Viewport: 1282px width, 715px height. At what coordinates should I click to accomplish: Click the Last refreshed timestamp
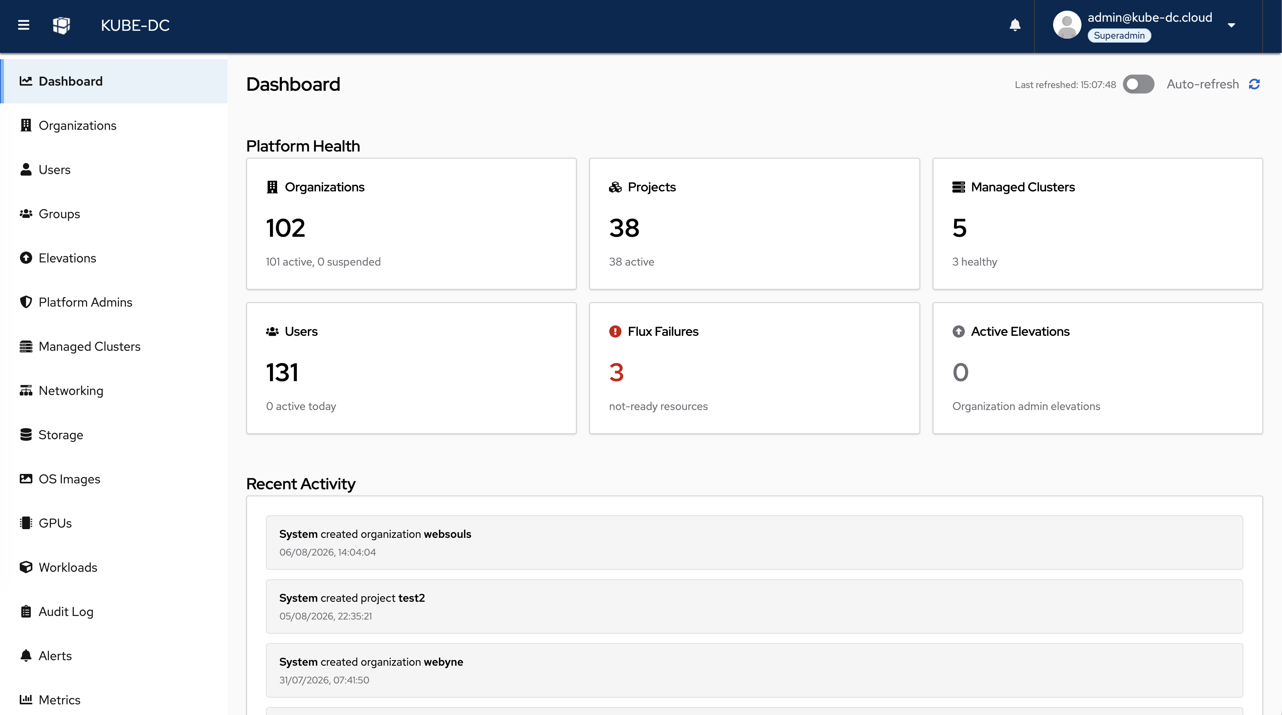1066,84
